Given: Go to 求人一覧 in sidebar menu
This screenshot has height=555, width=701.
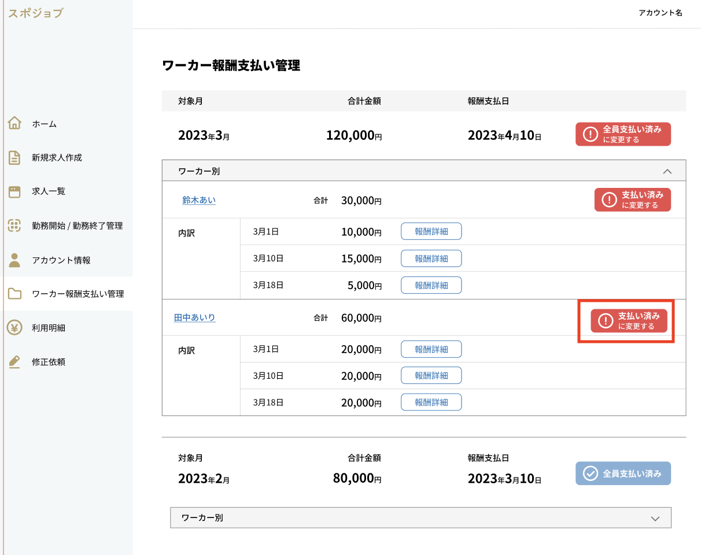Looking at the screenshot, I should [x=49, y=191].
